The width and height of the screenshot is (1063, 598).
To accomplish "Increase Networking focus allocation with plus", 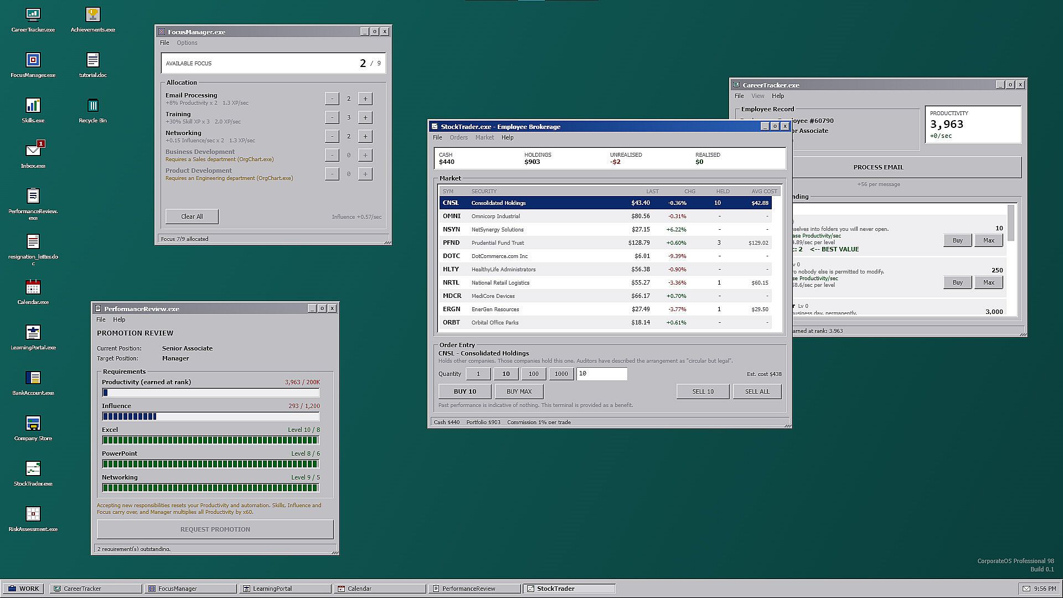I will 365,136.
